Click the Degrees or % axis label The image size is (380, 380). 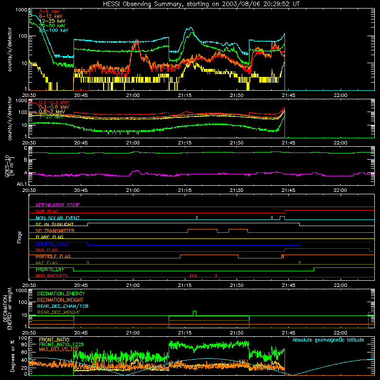tap(12, 356)
